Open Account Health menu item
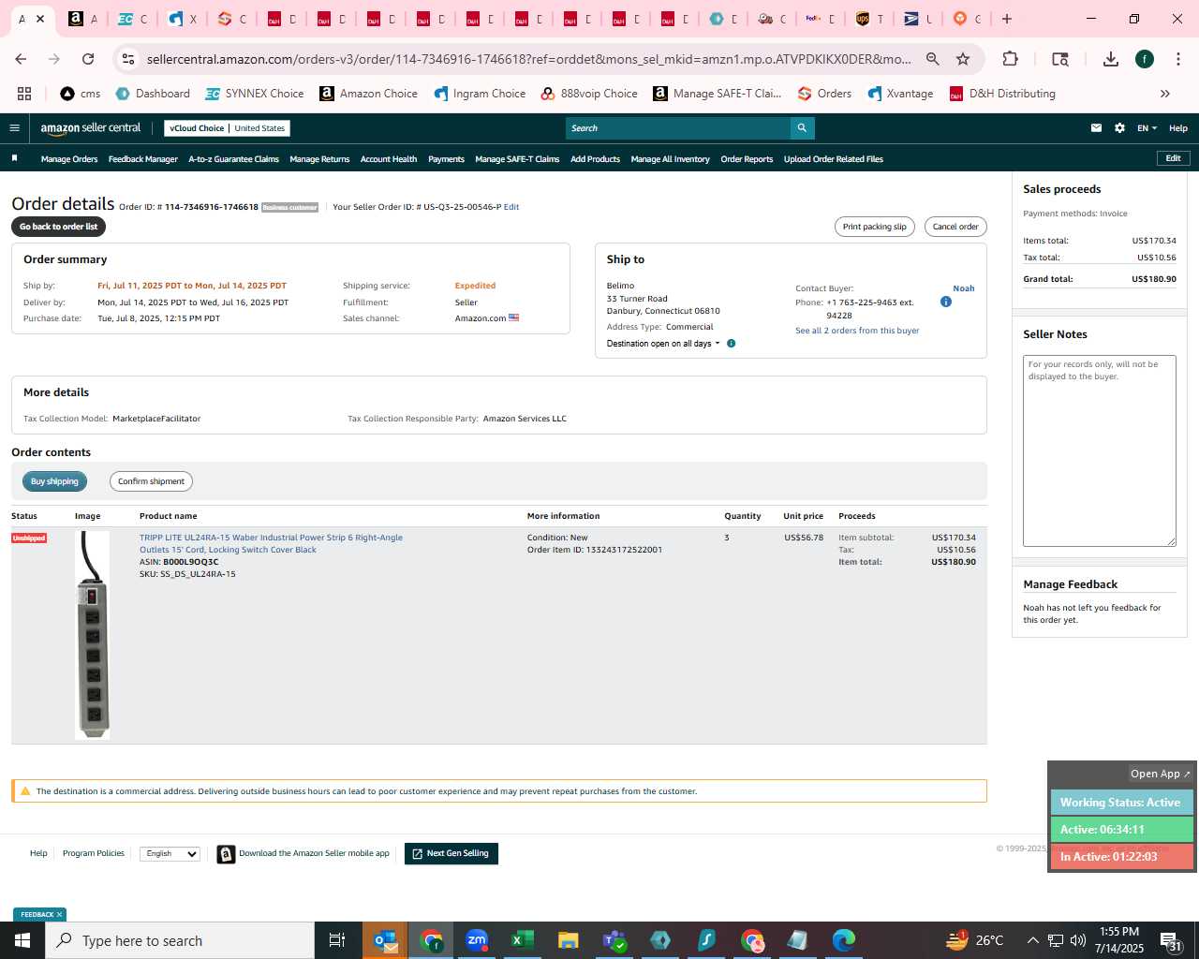This screenshot has width=1199, height=959. click(389, 159)
